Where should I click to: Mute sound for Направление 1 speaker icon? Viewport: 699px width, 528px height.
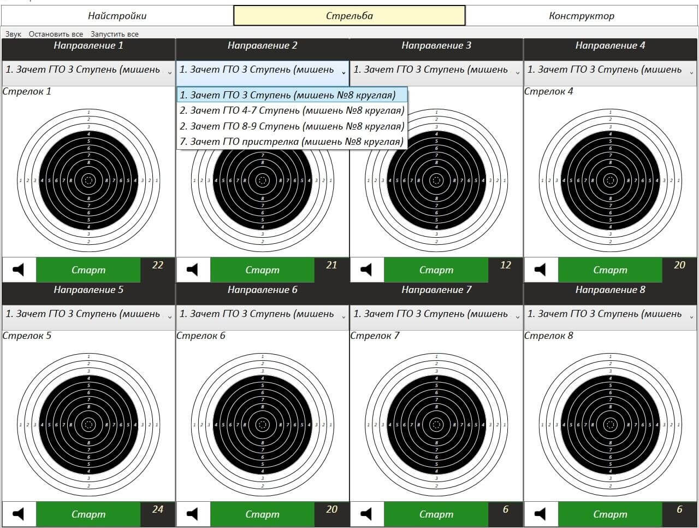(x=19, y=270)
